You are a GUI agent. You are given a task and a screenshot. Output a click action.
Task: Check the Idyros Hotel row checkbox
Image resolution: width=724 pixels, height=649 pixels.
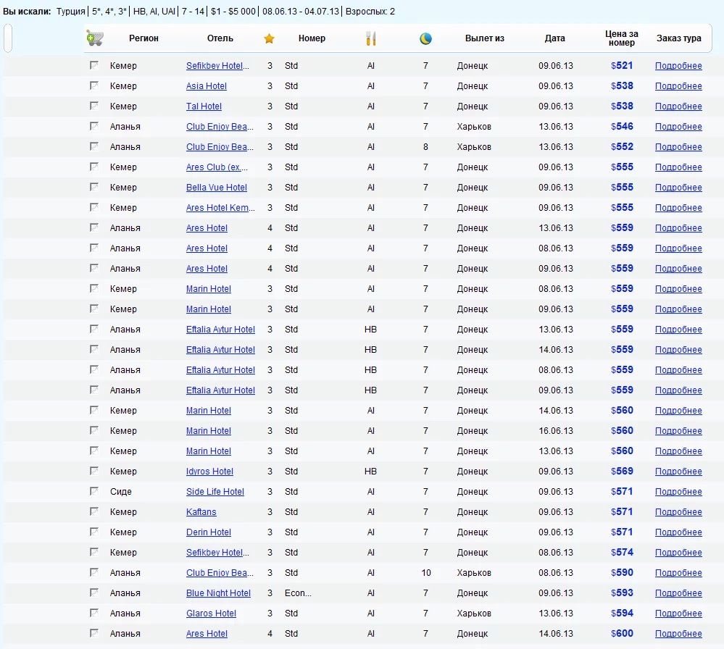(94, 471)
